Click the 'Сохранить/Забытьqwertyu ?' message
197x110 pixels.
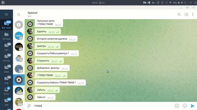coord(57,53)
